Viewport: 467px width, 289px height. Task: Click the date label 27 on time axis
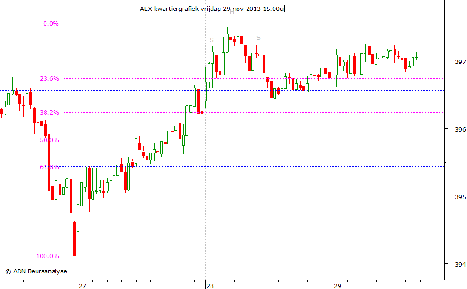point(82,286)
